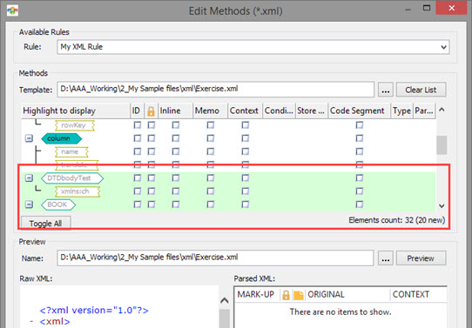
Task: Click the MARK-UP column header
Action: (x=257, y=295)
